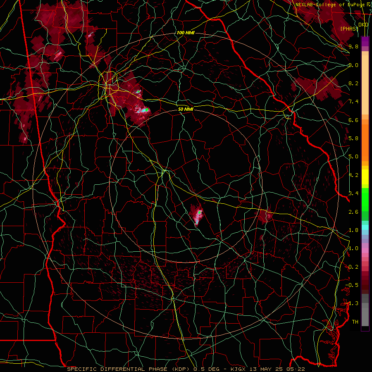Select the purple top segment of the color scale
Image resolution: width=372 pixels, height=372 pixels.
point(365,41)
